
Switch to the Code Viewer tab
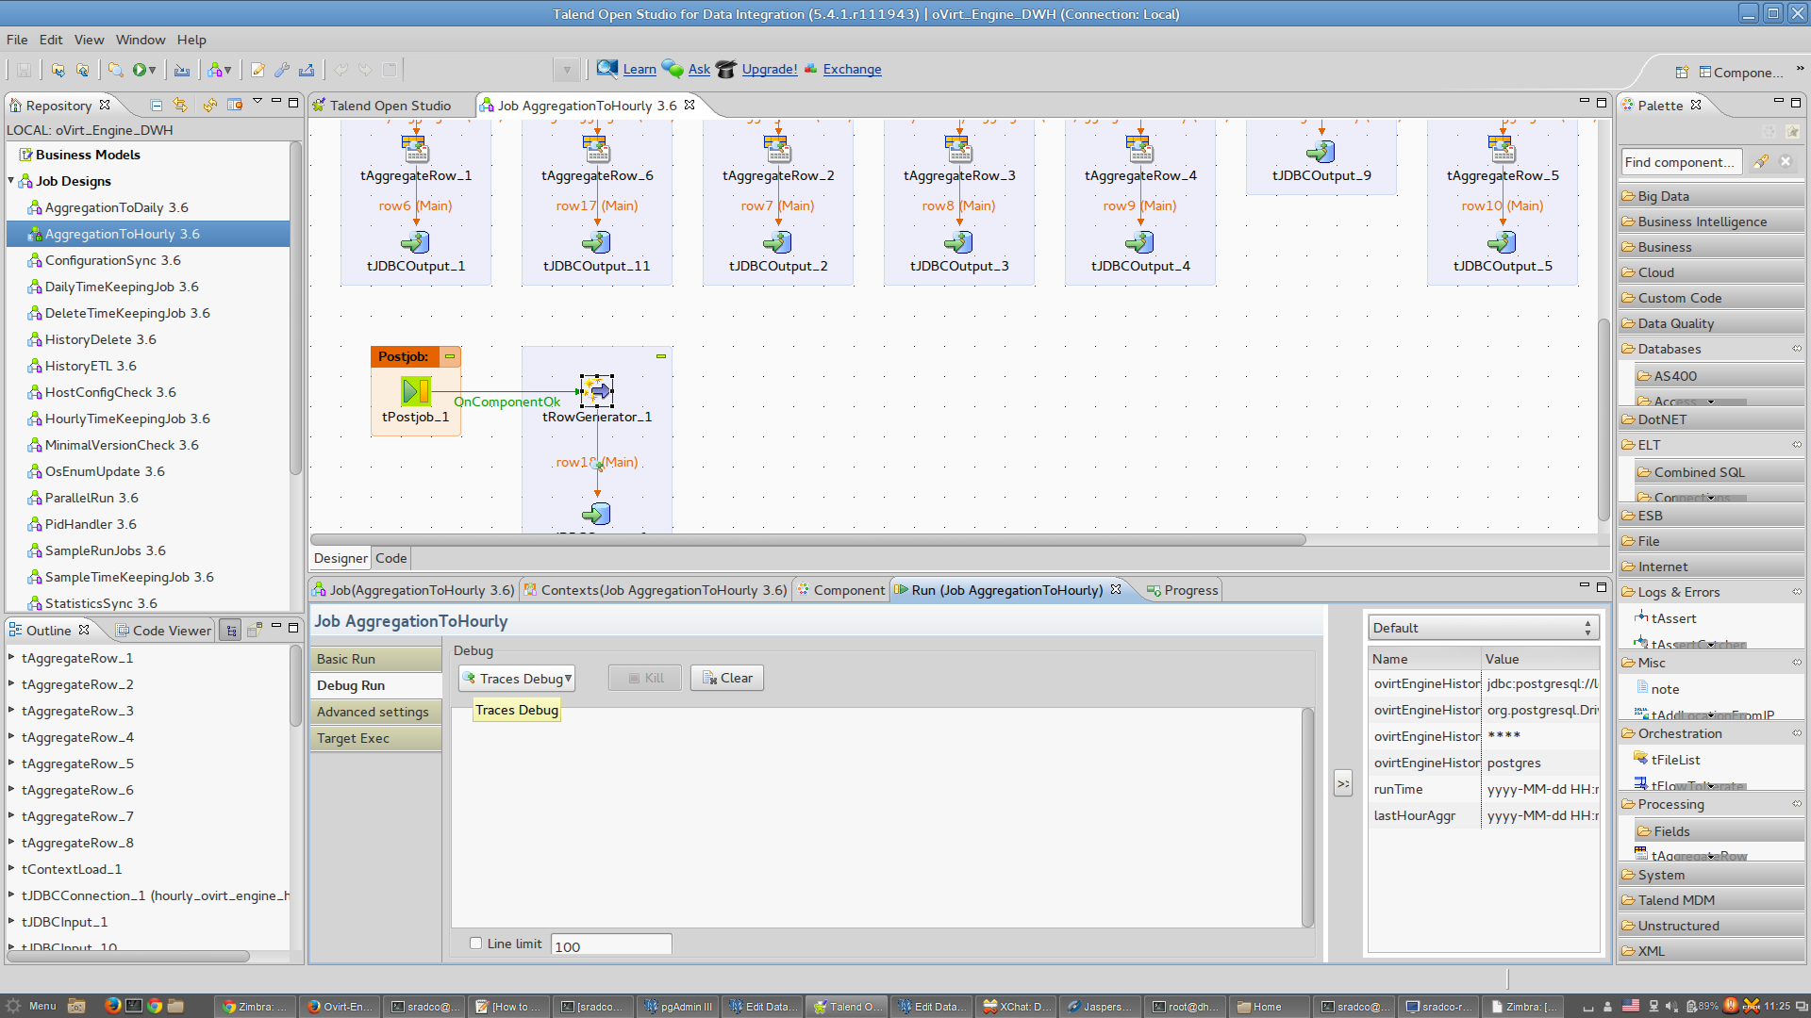(163, 631)
